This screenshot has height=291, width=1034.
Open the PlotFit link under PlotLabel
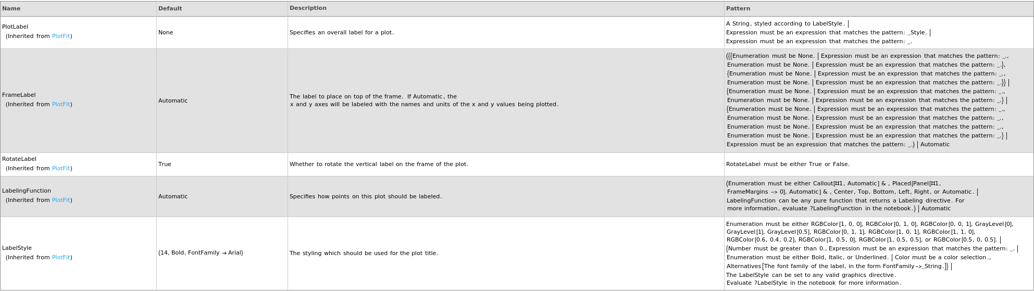click(61, 36)
